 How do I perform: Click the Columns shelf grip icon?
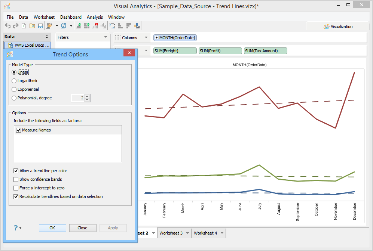coord(118,38)
